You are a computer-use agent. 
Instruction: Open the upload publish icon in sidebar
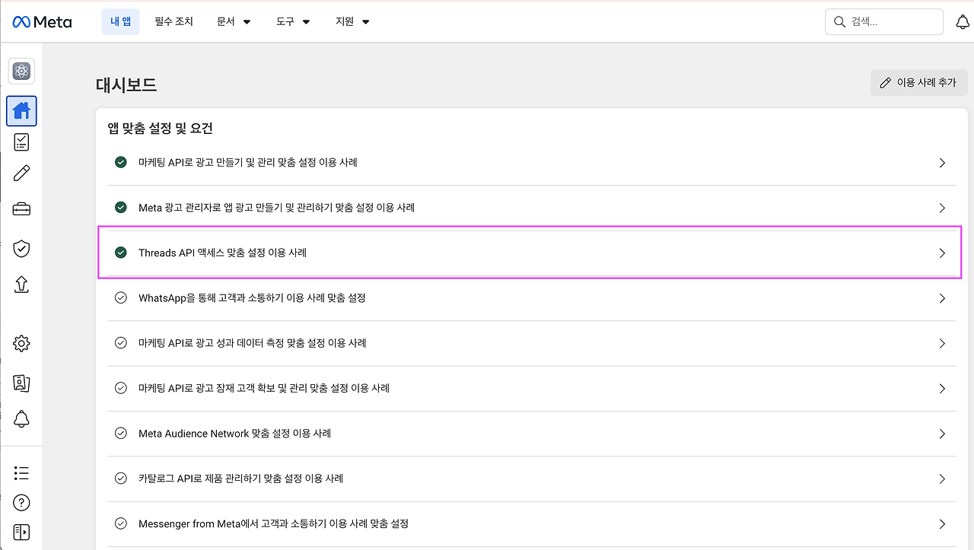point(21,284)
